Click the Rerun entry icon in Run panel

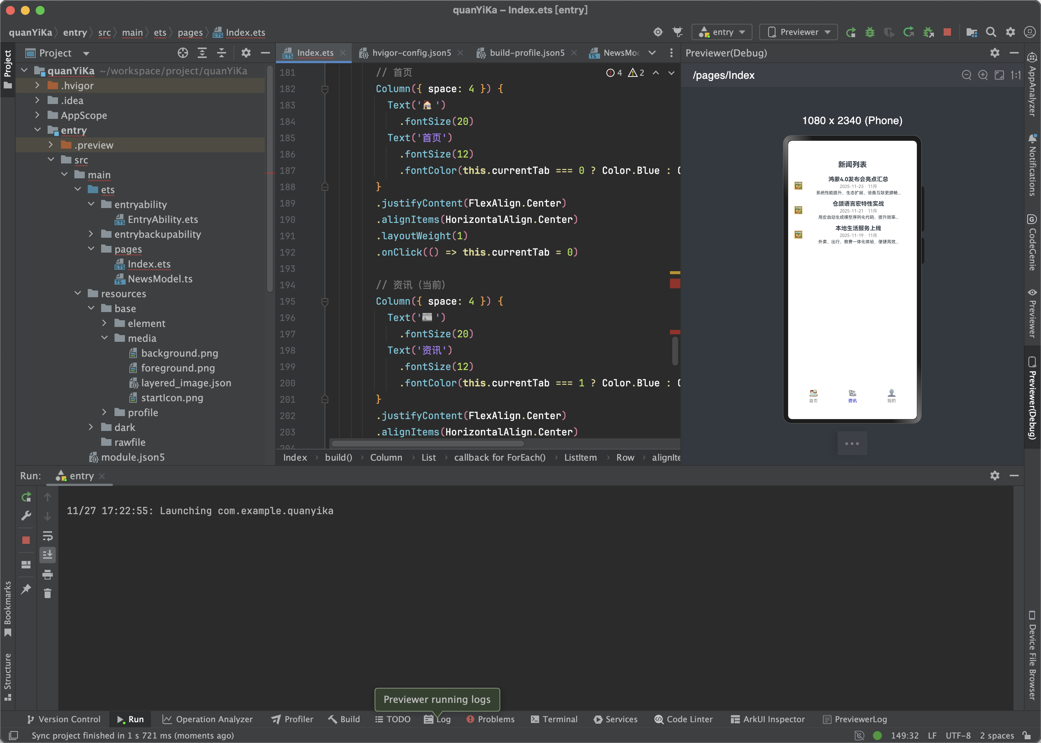pyautogui.click(x=26, y=497)
